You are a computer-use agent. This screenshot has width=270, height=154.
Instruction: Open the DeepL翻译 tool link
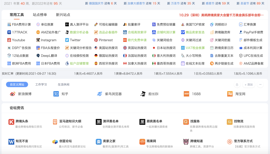point(49,56)
